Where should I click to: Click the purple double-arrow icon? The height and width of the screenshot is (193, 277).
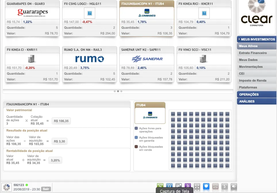click(188, 186)
